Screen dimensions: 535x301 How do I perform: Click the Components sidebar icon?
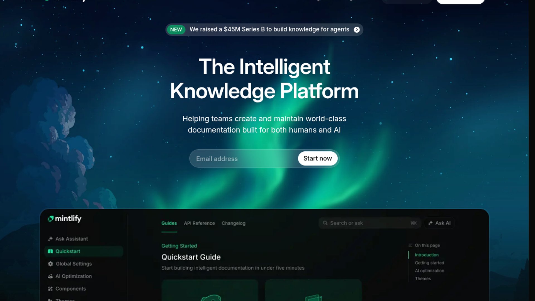(x=50, y=289)
